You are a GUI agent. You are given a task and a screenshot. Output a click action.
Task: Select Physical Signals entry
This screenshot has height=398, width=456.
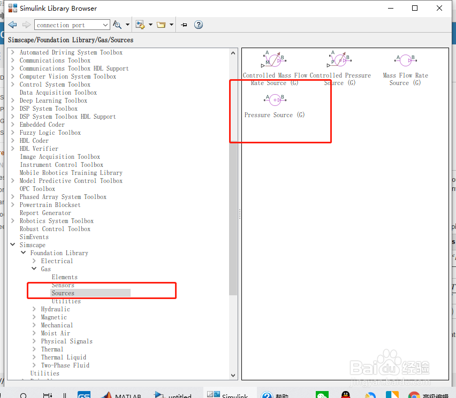pyautogui.click(x=66, y=341)
